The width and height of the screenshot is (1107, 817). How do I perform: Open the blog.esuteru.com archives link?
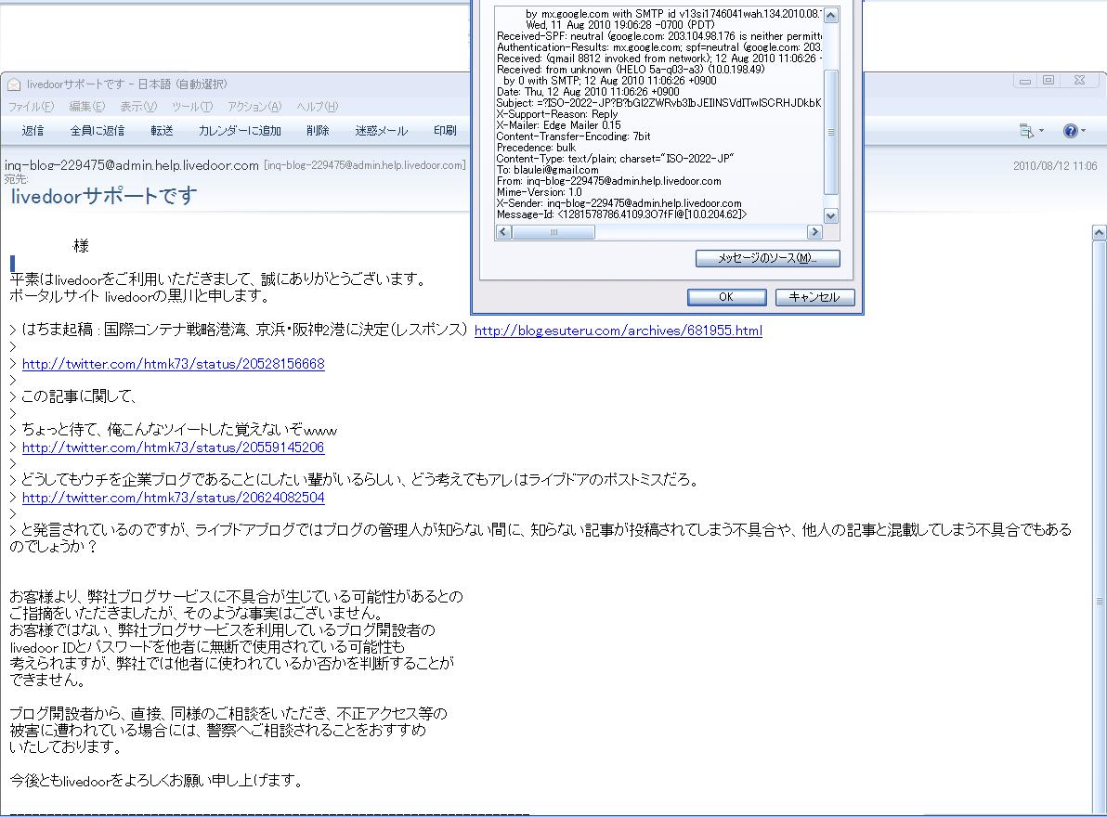[x=618, y=331]
